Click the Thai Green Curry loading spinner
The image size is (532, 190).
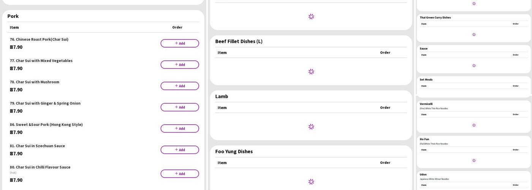[x=474, y=35]
